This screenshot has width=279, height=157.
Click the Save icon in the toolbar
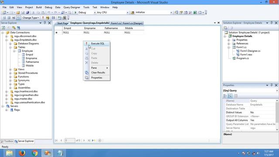(x=23, y=13)
